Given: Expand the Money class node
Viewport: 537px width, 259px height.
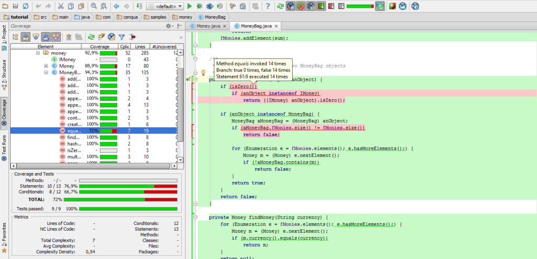Looking at the screenshot, I should click(46, 65).
